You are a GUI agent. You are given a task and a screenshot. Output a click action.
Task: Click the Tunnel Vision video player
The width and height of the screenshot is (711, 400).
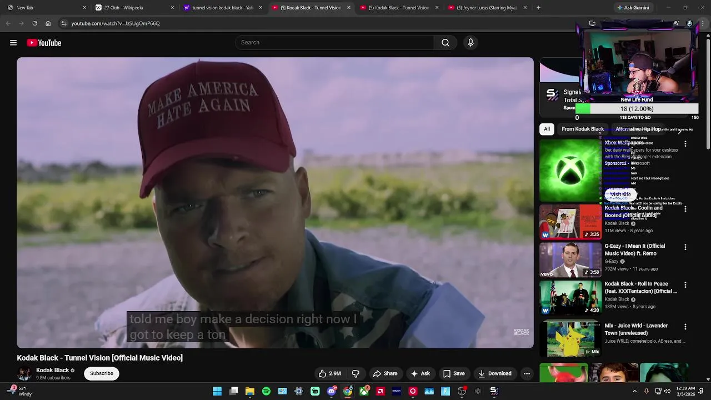275,203
